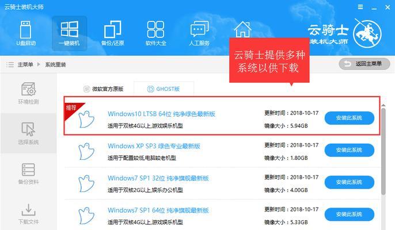This screenshot has height=230, width=395.
Task: Open the 下载文件 sidebar step
Action: (x=28, y=214)
